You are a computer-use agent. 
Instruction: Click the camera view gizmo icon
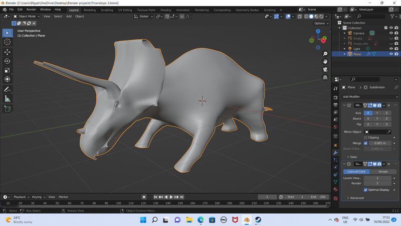pyautogui.click(x=325, y=69)
